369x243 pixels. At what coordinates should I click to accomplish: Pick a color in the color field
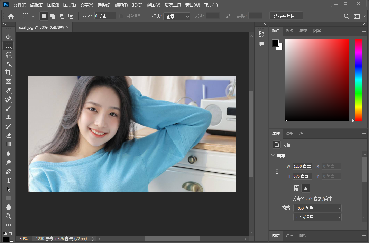click(x=317, y=80)
